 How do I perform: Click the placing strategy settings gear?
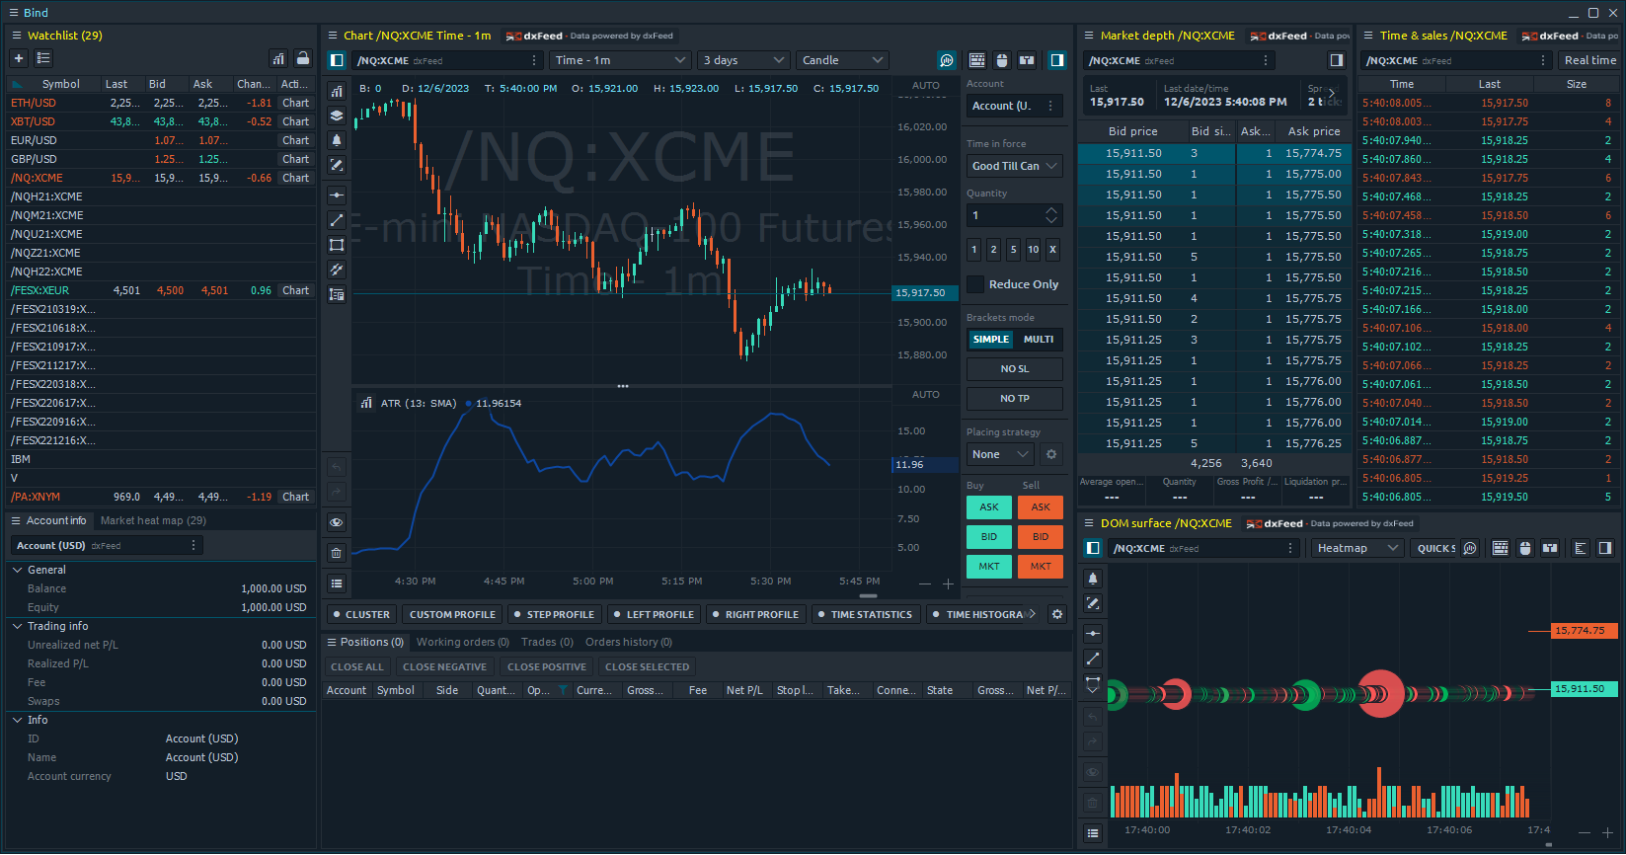1051,454
